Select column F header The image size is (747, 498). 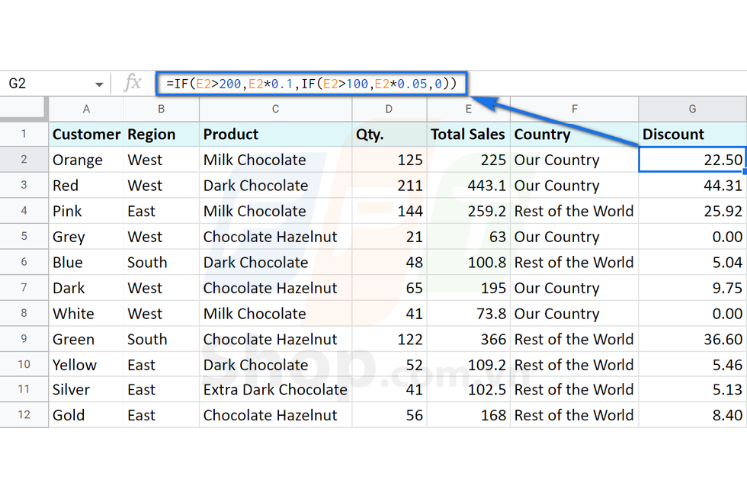coord(575,109)
